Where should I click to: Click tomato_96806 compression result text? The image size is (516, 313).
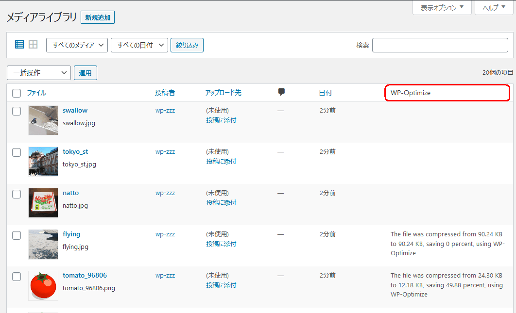[447, 285]
